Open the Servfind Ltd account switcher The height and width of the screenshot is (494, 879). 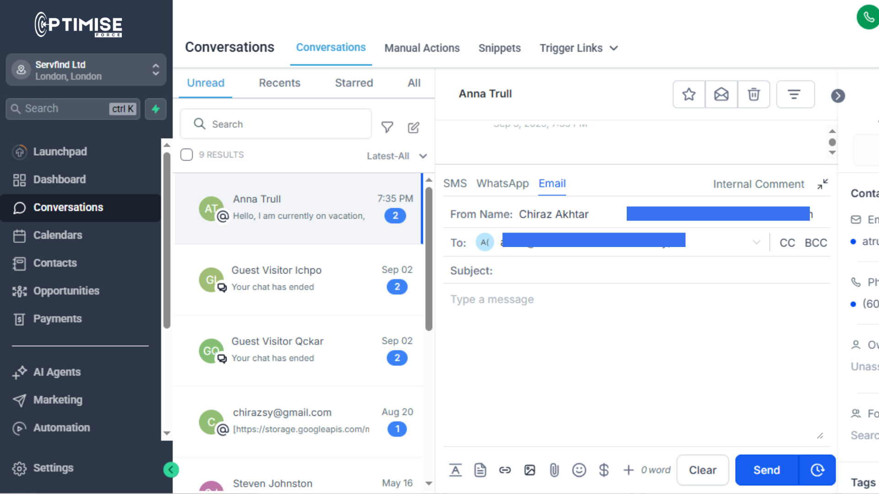point(86,70)
